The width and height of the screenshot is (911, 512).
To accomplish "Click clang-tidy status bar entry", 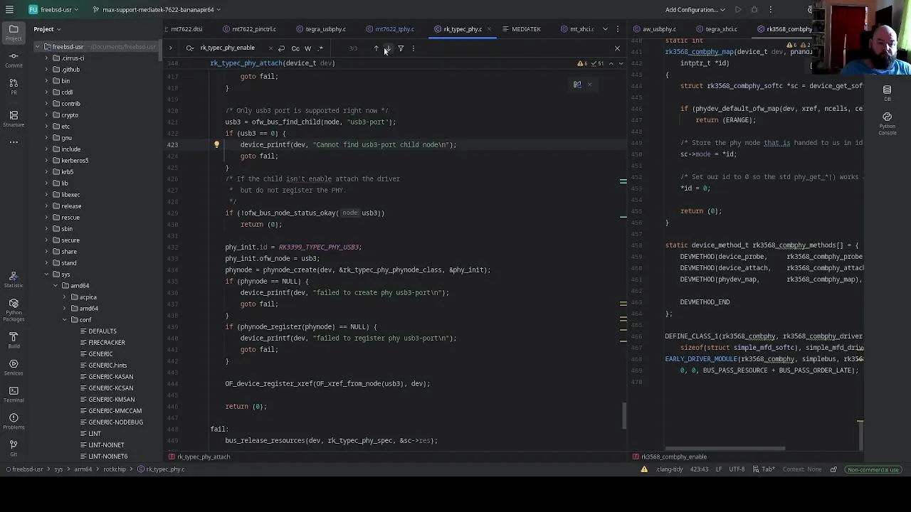I will [x=669, y=469].
